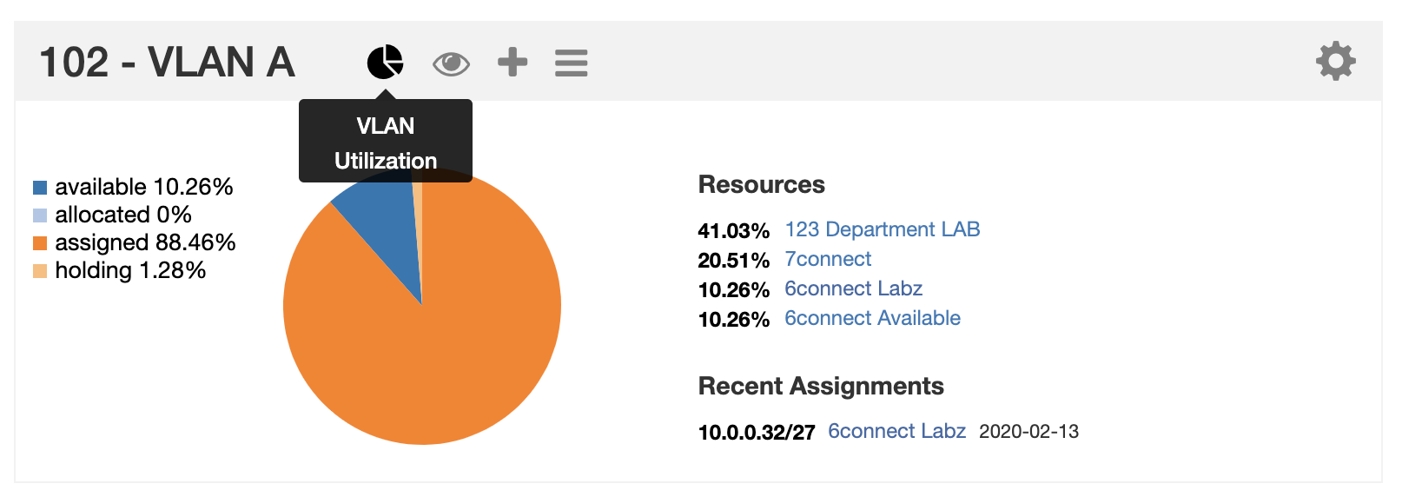Open the 6connect Available resource link
This screenshot has height=497, width=1402.
point(872,318)
